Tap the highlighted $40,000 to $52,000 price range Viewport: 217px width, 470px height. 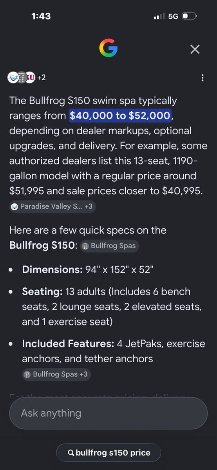pyautogui.click(x=120, y=116)
